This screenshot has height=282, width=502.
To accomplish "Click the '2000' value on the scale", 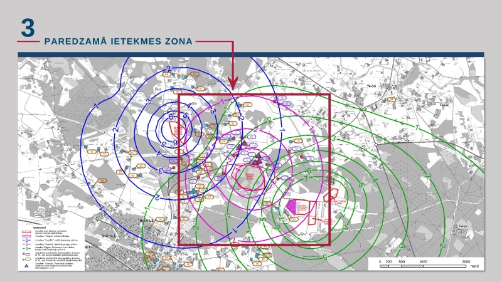I will click(x=466, y=261).
